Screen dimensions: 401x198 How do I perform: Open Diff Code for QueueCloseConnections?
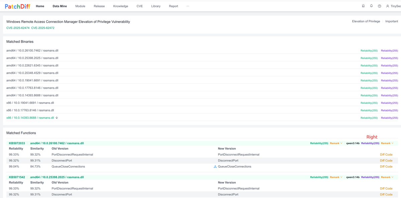pyautogui.click(x=386, y=167)
